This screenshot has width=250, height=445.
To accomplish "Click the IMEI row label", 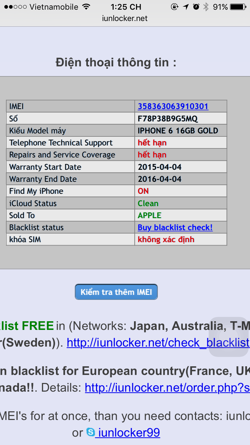I will pyautogui.click(x=17, y=106).
